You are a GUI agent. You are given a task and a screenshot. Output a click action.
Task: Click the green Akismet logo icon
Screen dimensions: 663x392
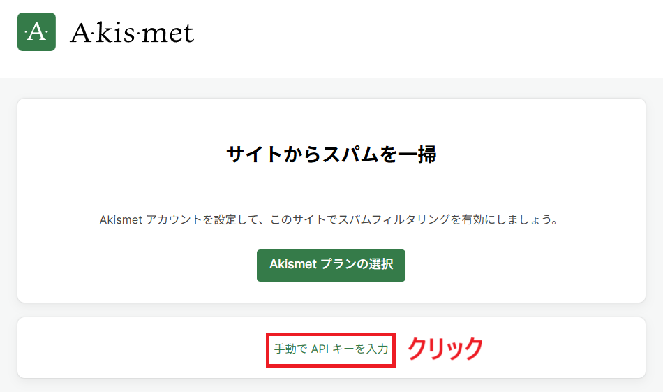tap(36, 32)
